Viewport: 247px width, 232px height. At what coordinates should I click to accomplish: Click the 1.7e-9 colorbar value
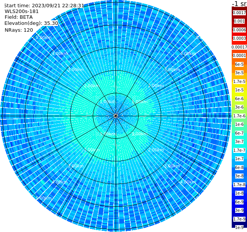pos(239,219)
